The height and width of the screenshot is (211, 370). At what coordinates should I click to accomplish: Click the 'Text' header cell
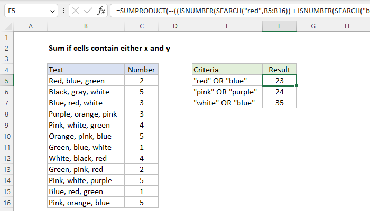[86, 70]
